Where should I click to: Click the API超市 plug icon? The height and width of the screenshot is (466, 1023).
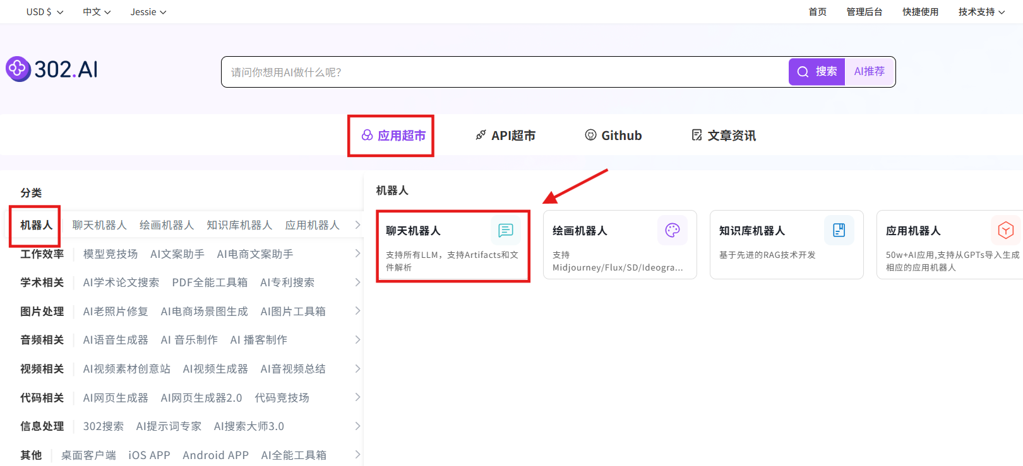tap(481, 136)
